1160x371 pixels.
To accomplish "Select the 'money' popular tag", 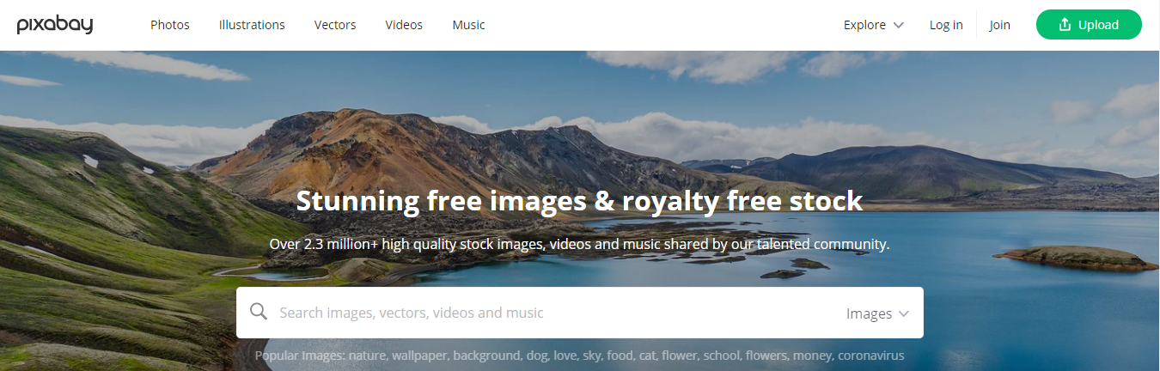I will (x=813, y=356).
